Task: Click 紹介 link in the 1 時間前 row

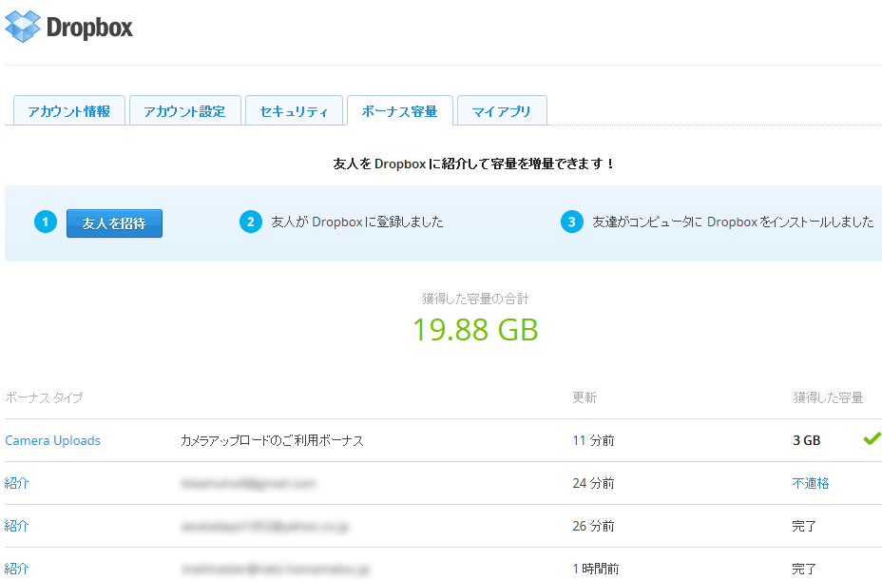Action: [x=17, y=569]
